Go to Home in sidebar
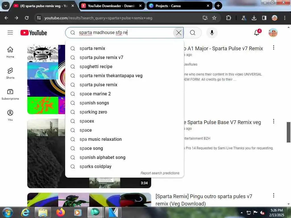 coord(10,52)
